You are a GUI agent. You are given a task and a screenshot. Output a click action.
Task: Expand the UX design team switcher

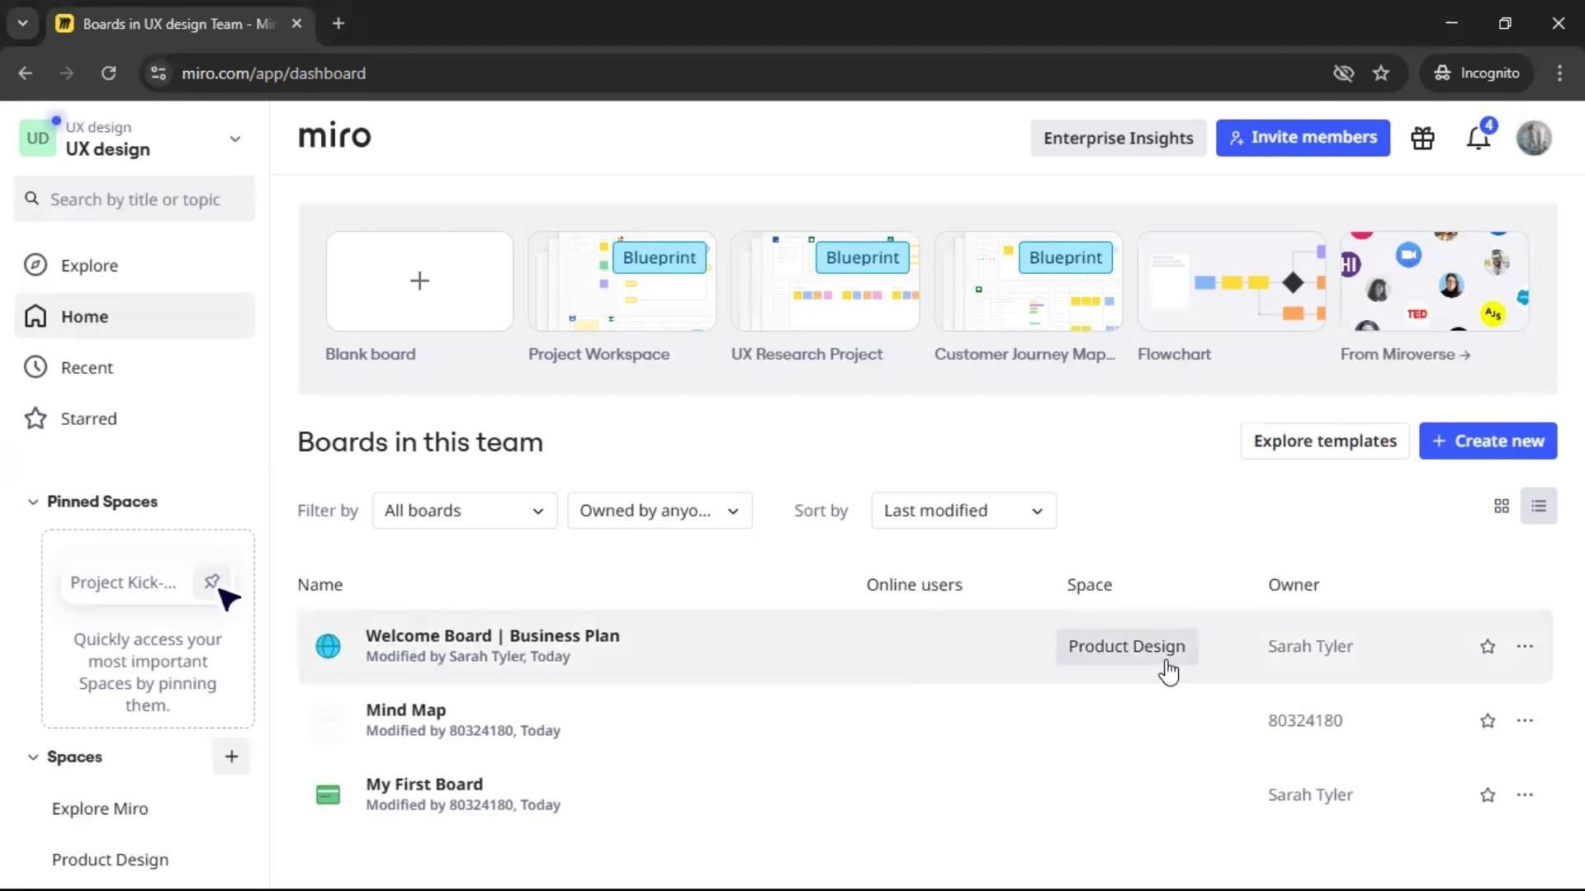click(234, 139)
